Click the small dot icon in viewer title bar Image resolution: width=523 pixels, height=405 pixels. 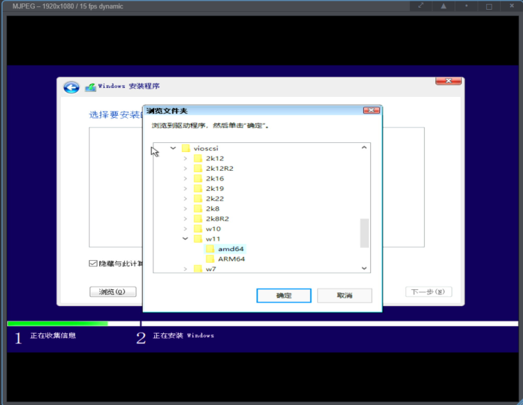[467, 6]
